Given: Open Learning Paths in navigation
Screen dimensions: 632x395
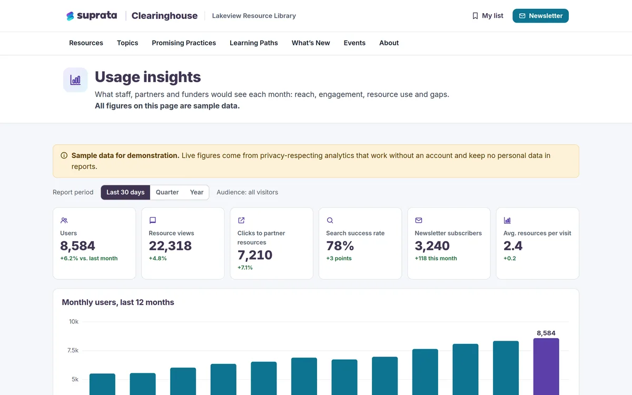Looking at the screenshot, I should pyautogui.click(x=254, y=43).
